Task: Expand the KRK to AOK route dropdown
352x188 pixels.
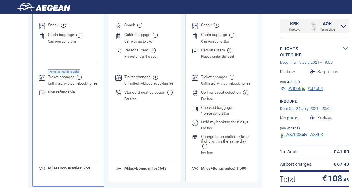Action: tap(343, 26)
